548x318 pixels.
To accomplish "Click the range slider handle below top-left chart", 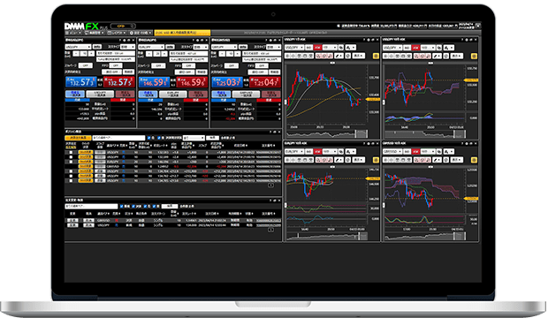I will point(356,134).
